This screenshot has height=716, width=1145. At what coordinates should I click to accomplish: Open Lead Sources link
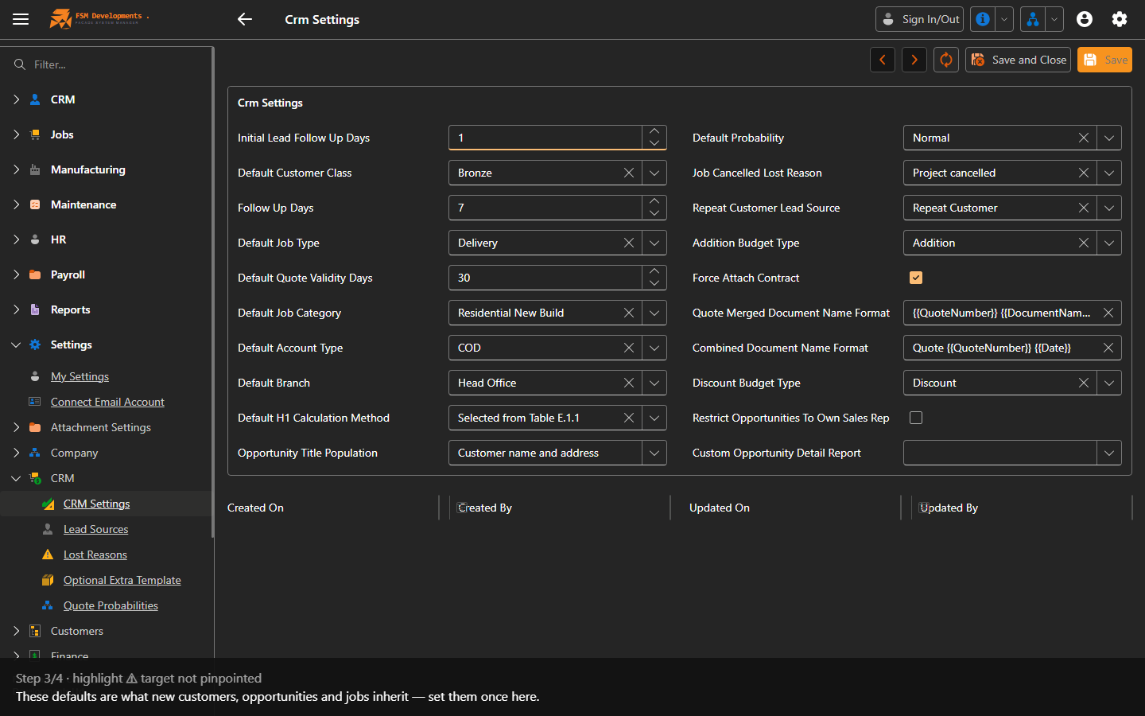click(x=95, y=529)
